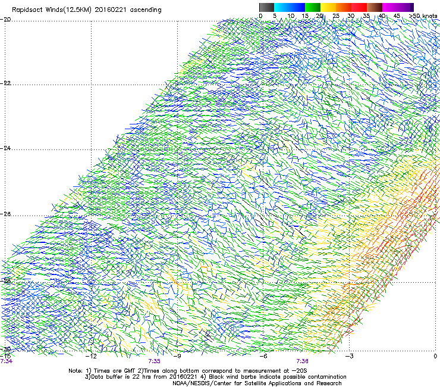Click the orange 25-30 knots legend swatch
Viewport: 440px width, 387px height.
tap(344, 7)
